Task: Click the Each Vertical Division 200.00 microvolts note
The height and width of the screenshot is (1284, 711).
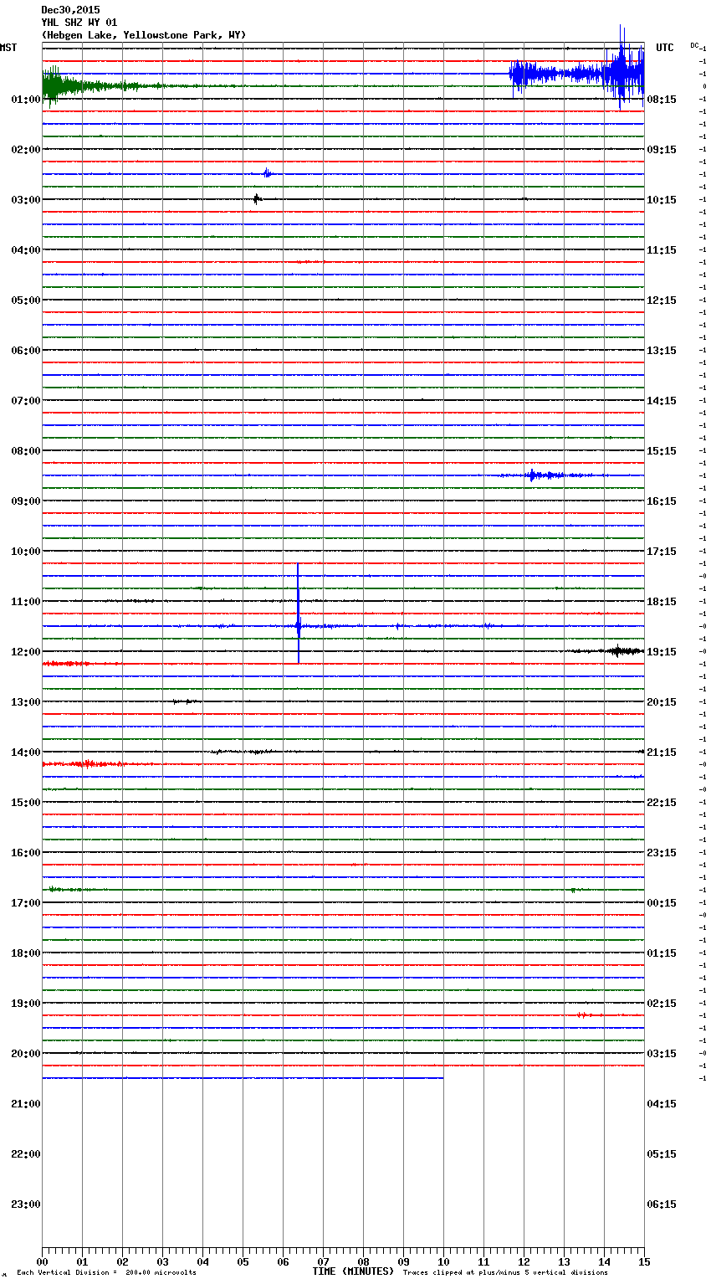Action: pyautogui.click(x=106, y=1273)
